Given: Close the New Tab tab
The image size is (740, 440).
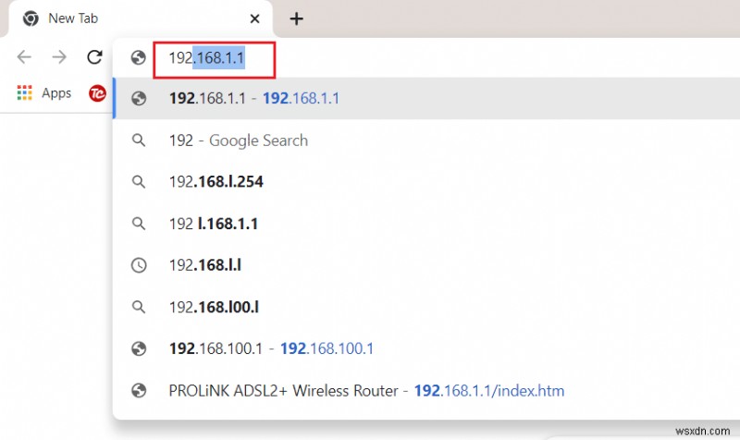Looking at the screenshot, I should (255, 18).
